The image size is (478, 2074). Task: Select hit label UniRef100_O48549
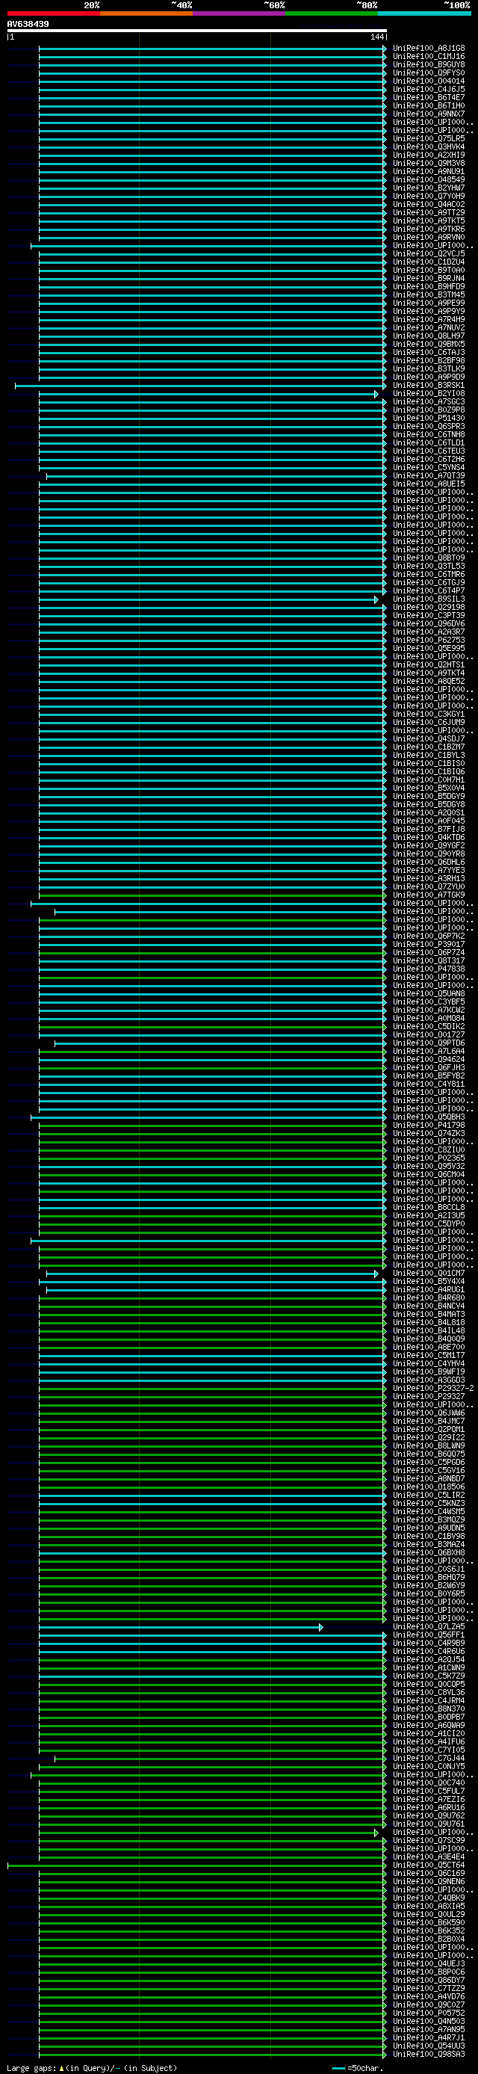tap(429, 179)
